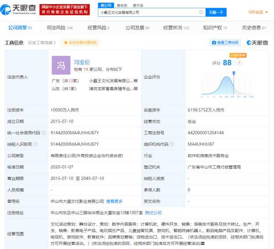Click the +3 score change badge
The image size is (274, 249).
pyautogui.click(x=238, y=62)
